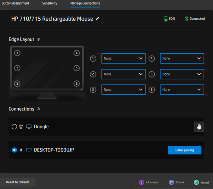Click the HP 710/715 Rechargeable Mouse title
The width and height of the screenshot is (213, 189).
pyautogui.click(x=52, y=19)
